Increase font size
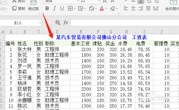 point(105,1)
